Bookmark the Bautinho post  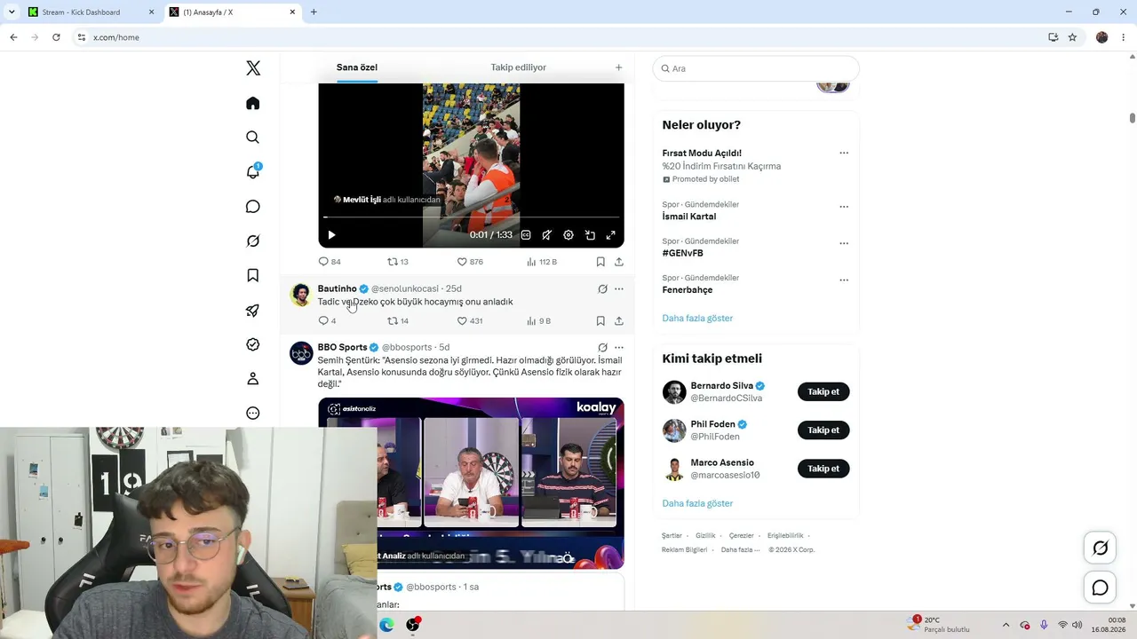(x=600, y=321)
